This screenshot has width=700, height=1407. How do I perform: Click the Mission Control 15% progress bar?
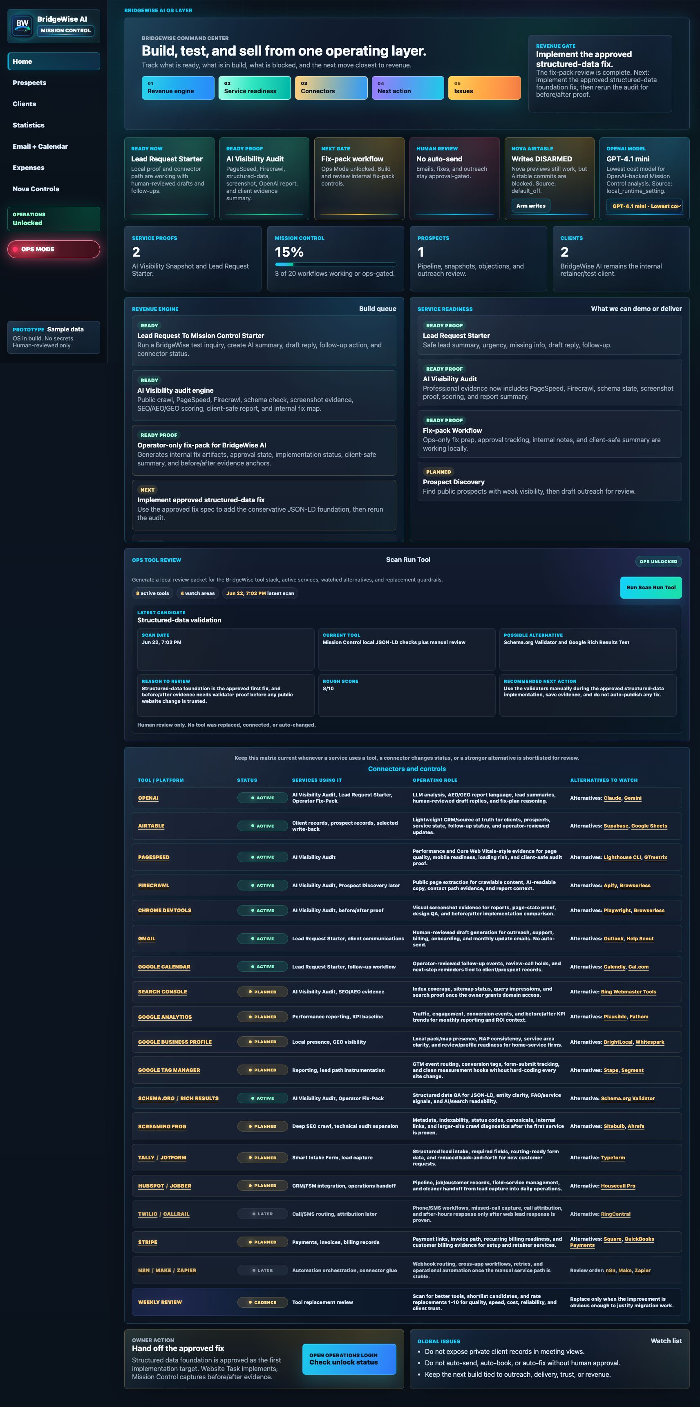[x=335, y=264]
